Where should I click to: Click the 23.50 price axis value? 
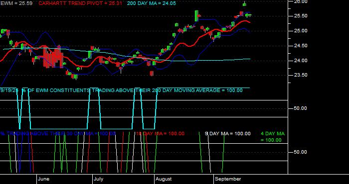pos(301,75)
